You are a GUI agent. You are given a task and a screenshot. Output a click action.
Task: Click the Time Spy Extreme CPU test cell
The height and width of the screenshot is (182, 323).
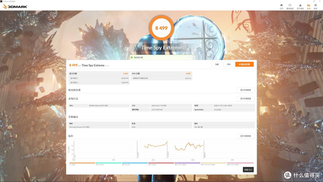(99, 127)
